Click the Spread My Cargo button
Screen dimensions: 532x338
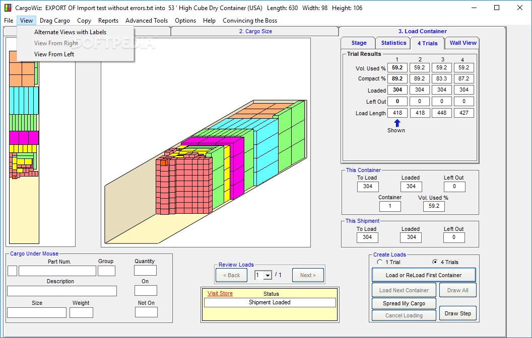pos(404,303)
